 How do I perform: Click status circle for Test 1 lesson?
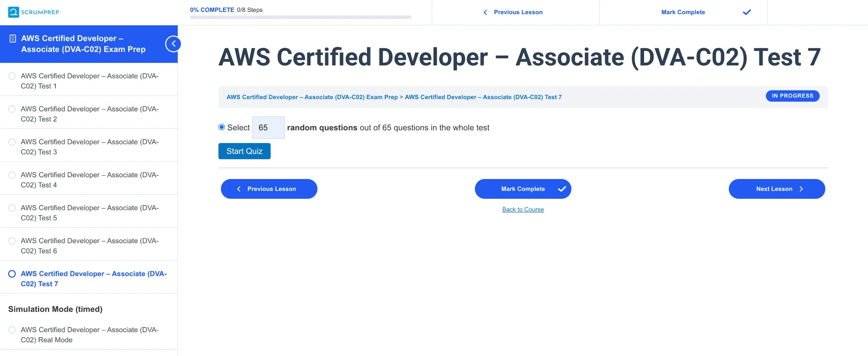point(12,76)
